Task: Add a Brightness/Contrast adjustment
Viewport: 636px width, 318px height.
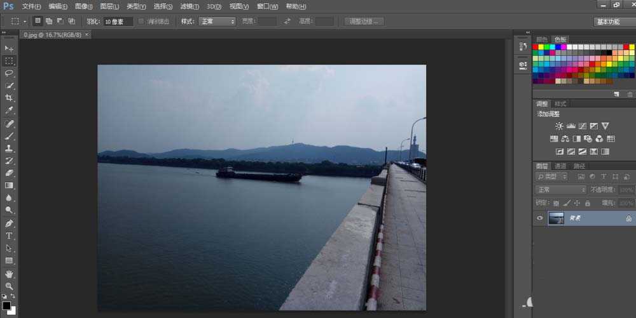Action: pyautogui.click(x=558, y=126)
